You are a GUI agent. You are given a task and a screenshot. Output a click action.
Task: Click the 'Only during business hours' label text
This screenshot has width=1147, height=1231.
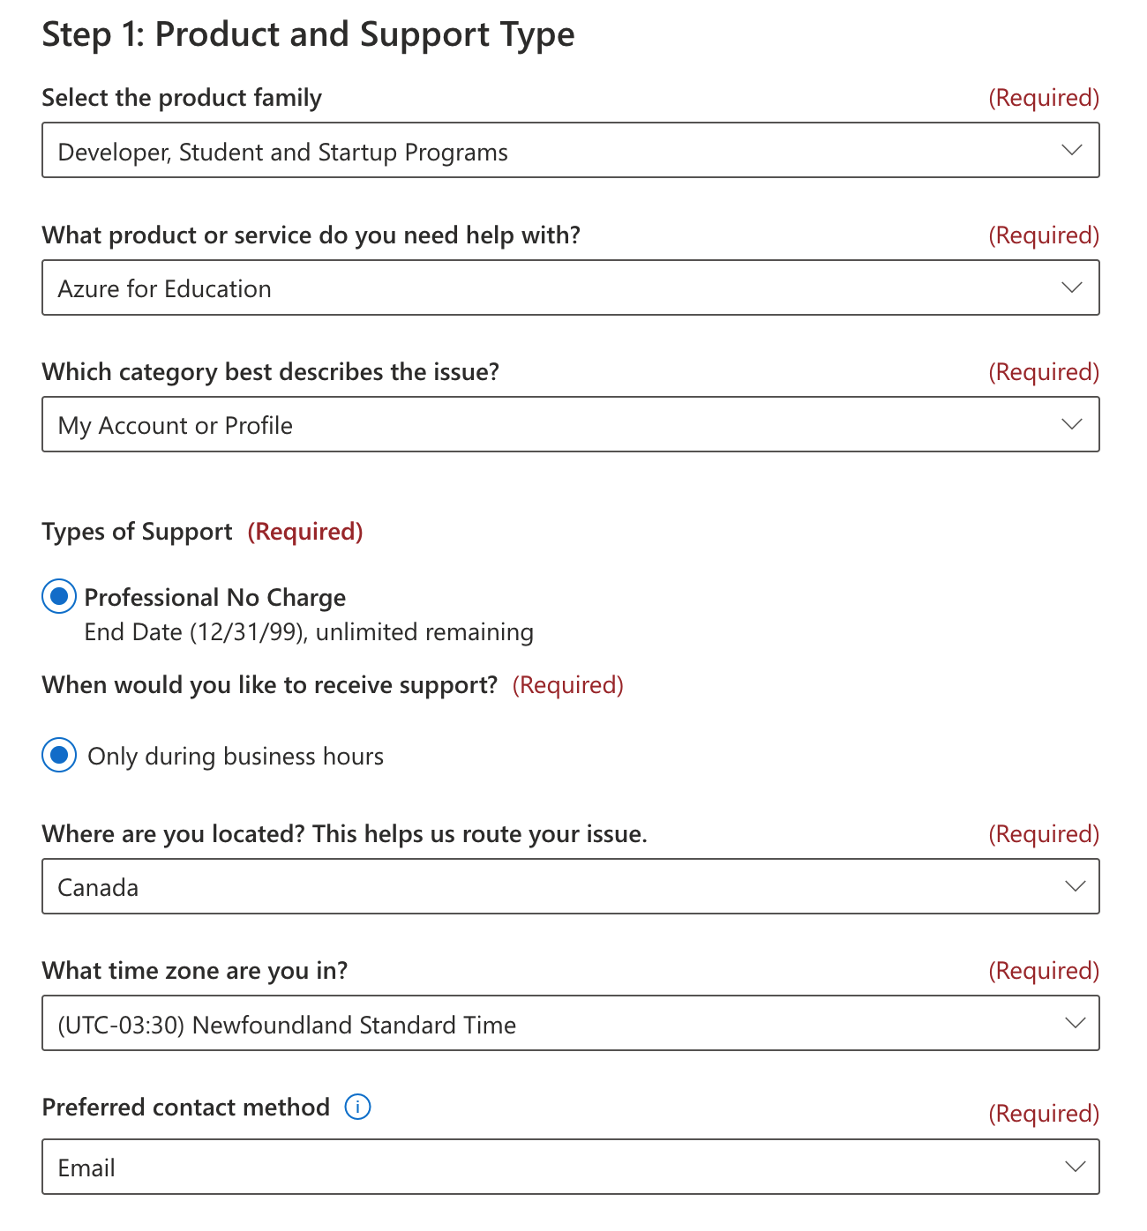[236, 757]
